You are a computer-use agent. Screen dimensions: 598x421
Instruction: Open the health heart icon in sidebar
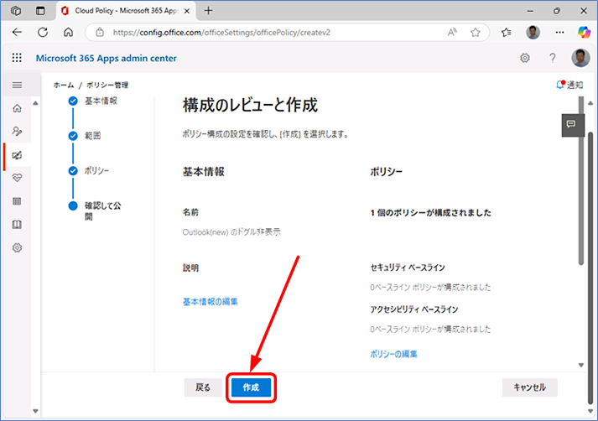[x=17, y=178]
